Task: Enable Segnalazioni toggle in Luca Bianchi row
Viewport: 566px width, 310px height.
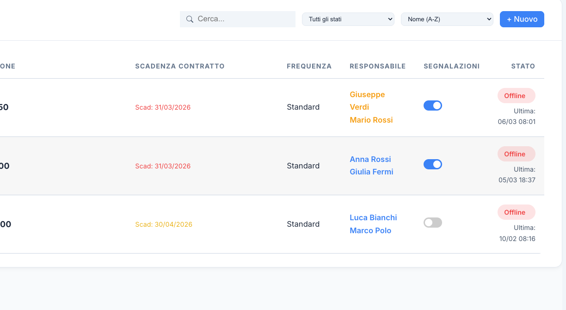Action: tap(432, 223)
